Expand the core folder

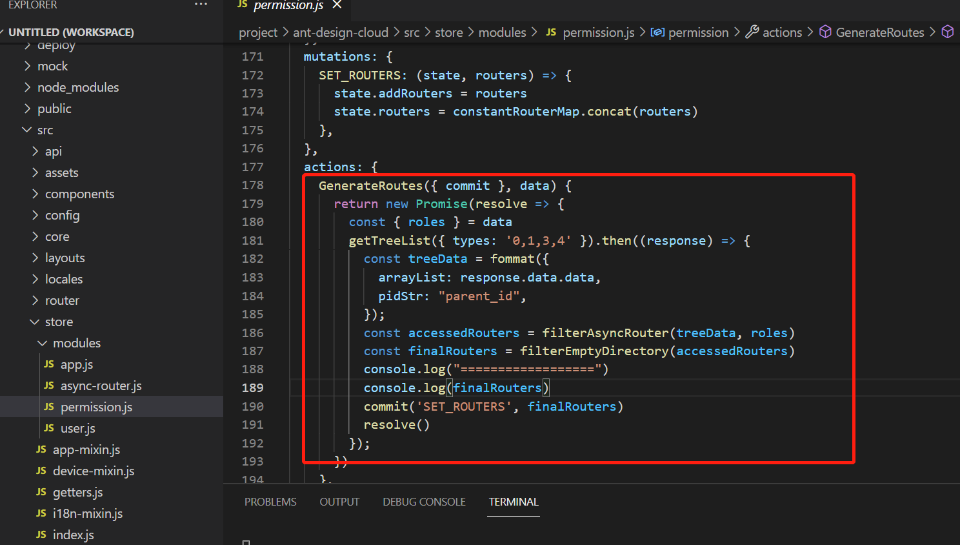click(57, 236)
